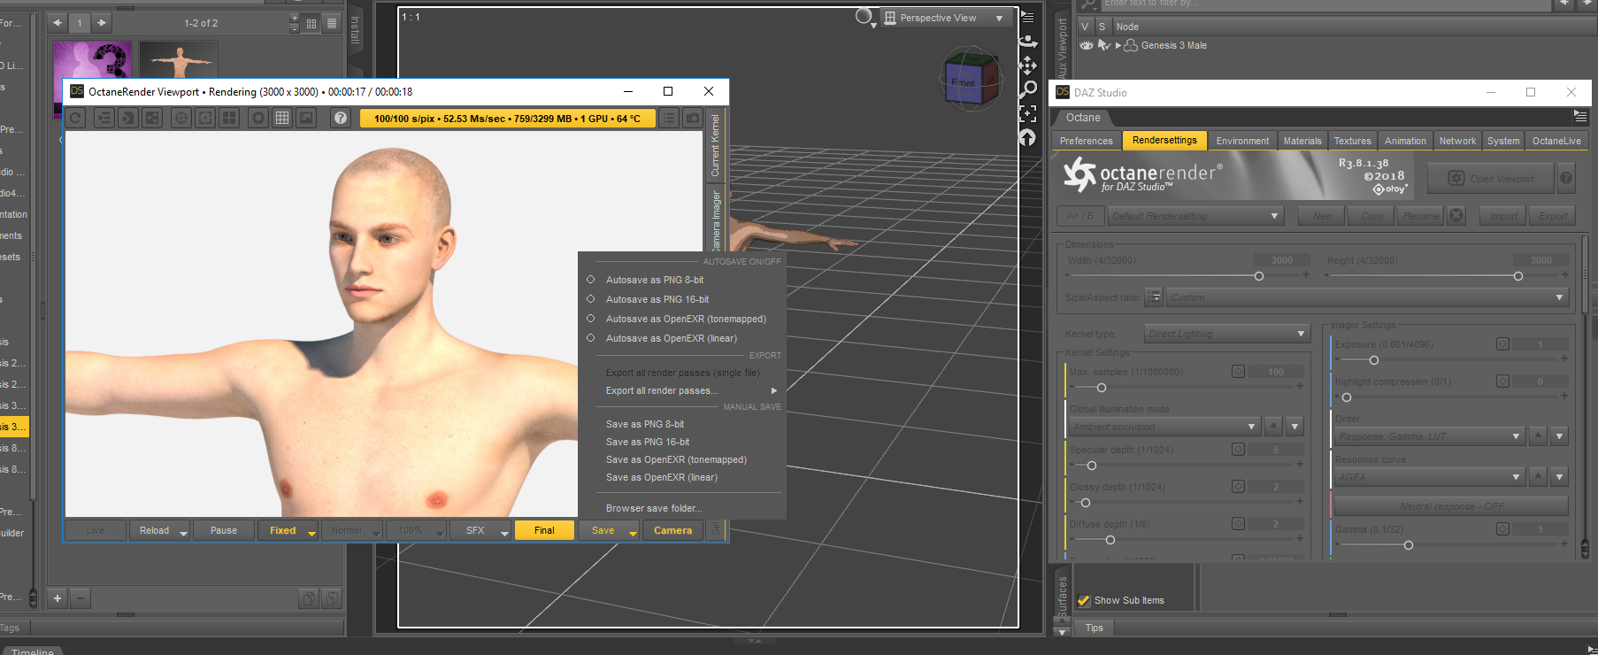This screenshot has height=655, width=1598.
Task: Click the indented list icon in viewport toolbar
Action: (104, 118)
